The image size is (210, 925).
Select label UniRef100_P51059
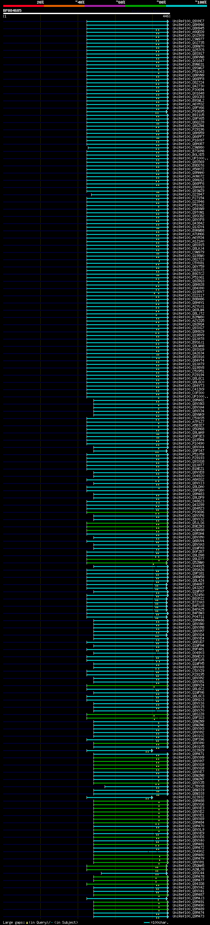[188, 454]
